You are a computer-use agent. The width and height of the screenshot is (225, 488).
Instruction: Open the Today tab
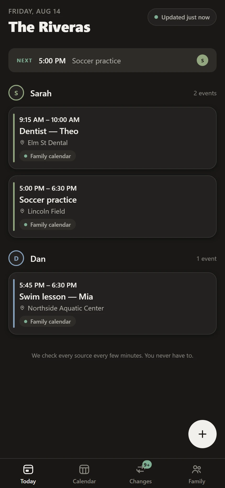coord(28,474)
